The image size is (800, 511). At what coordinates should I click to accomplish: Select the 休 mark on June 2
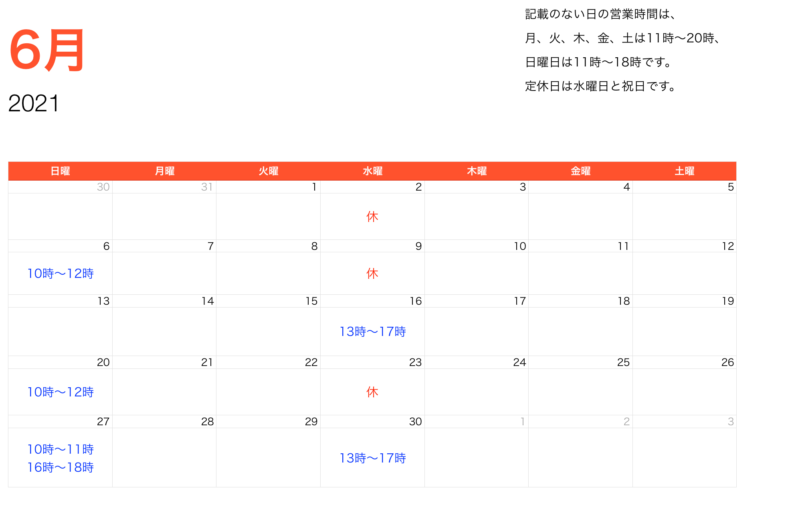tap(372, 217)
